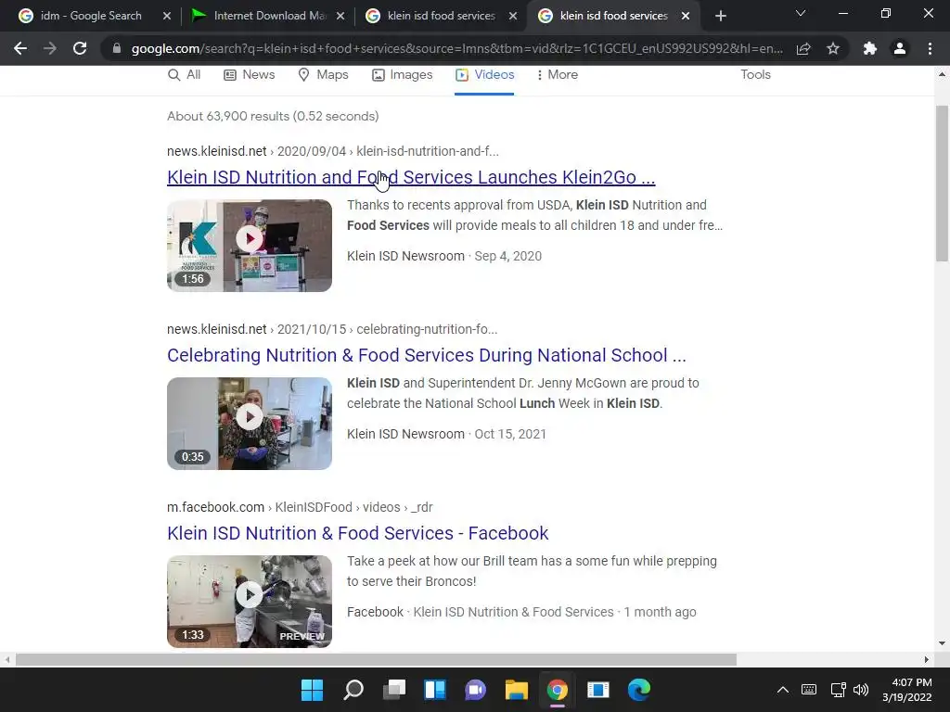This screenshot has width=950, height=712.
Task: Click the 'Klein ISD Newsroom · Sep 4, 2020' text
Action: tap(444, 256)
